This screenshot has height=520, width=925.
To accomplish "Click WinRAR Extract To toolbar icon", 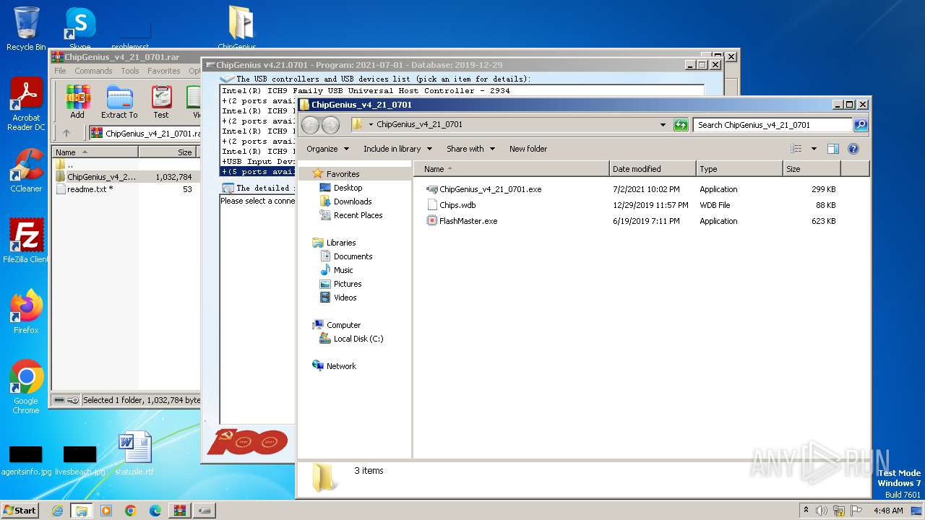I will click(x=119, y=102).
